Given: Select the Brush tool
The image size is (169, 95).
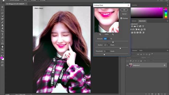Looking at the screenshot, I should pos(2,22).
